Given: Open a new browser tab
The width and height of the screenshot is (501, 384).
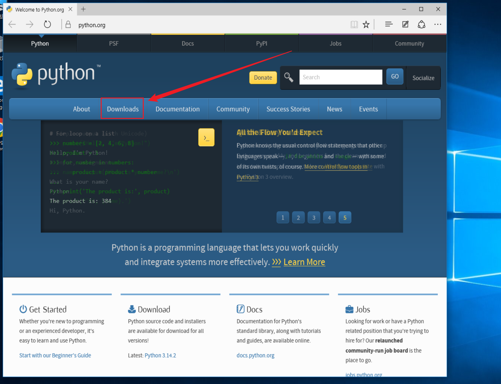Looking at the screenshot, I should (x=83, y=9).
